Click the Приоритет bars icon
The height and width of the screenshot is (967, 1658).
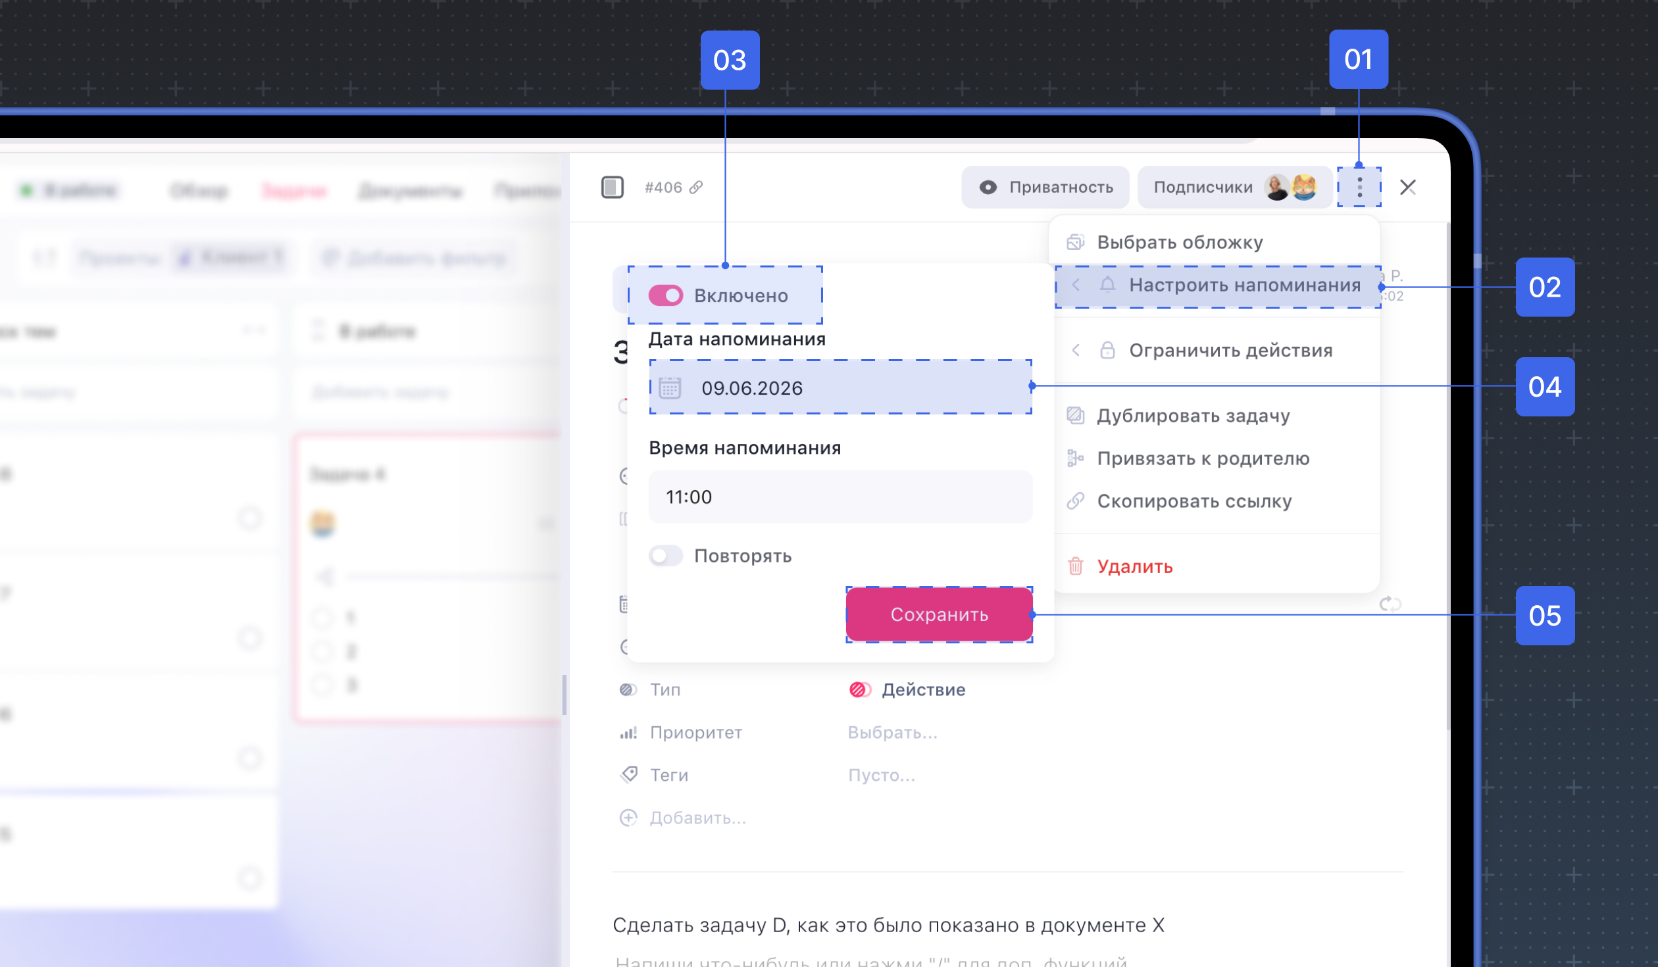pos(628,733)
